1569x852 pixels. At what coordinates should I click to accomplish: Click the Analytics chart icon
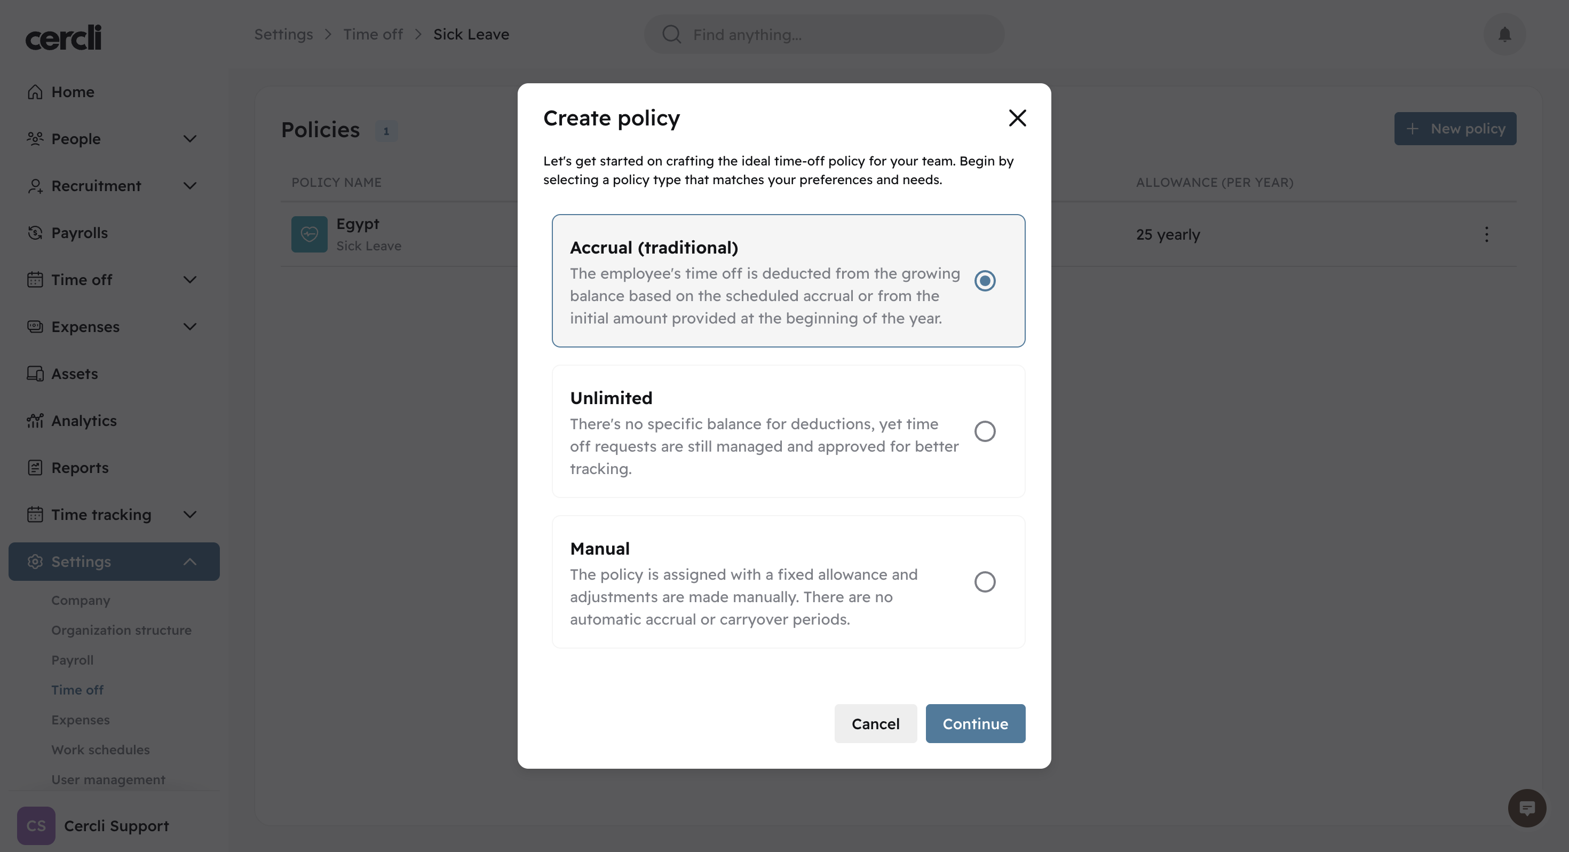pos(35,421)
